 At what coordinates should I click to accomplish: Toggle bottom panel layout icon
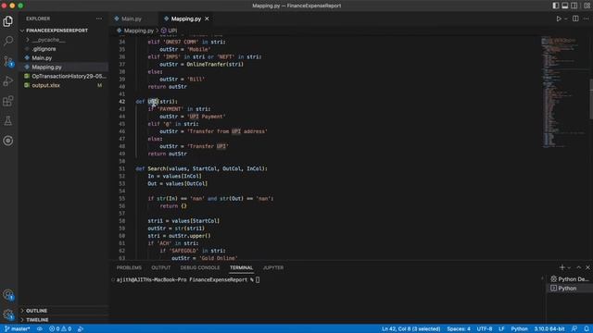pyautogui.click(x=564, y=6)
